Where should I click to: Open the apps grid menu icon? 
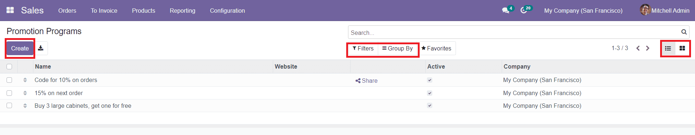(x=10, y=10)
